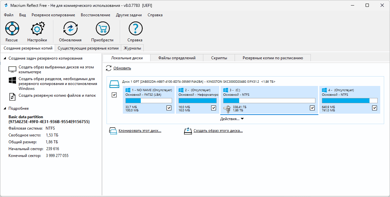390x197 pixels.
Task: Switch to Файлы определений tab
Action: pyautogui.click(x=177, y=58)
